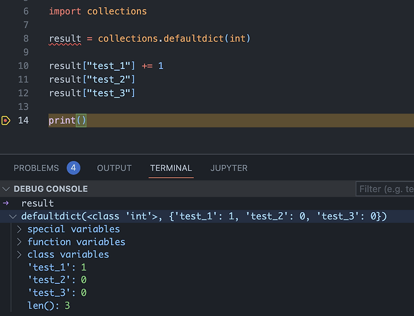Collapse the defaultdict result entry
Screen dimensions: 414x316
coord(13,217)
